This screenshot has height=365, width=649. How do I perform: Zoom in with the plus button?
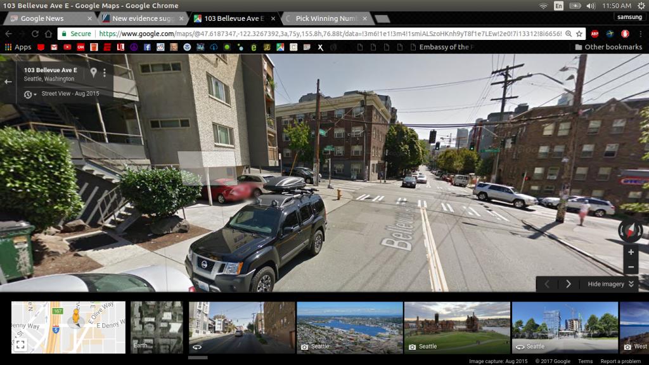[x=631, y=252]
